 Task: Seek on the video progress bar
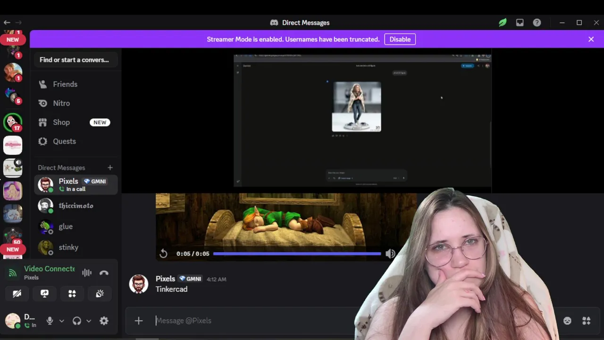coord(297,254)
